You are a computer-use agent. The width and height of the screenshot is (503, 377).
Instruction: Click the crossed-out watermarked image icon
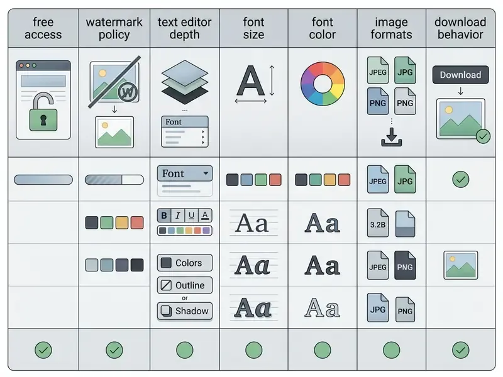click(114, 82)
